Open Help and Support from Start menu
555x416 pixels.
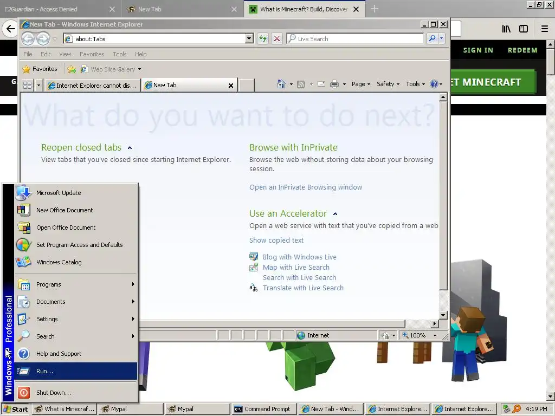(x=76, y=354)
